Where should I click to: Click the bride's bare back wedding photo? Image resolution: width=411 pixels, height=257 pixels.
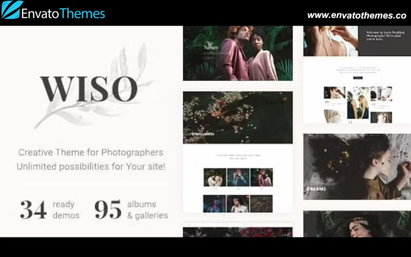click(x=331, y=41)
